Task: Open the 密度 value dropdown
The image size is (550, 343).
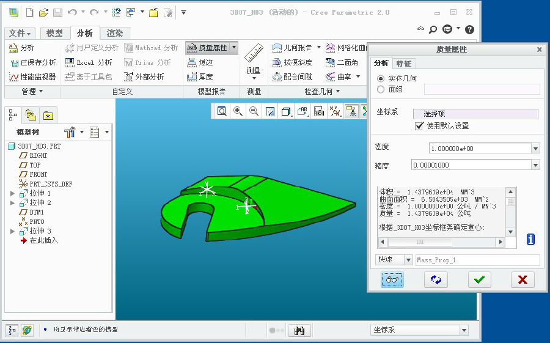Action: [535, 149]
